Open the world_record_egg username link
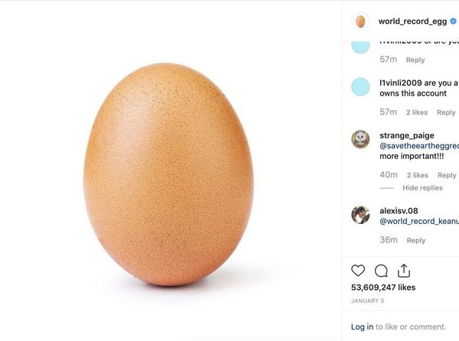The image size is (459, 341). pos(413,21)
